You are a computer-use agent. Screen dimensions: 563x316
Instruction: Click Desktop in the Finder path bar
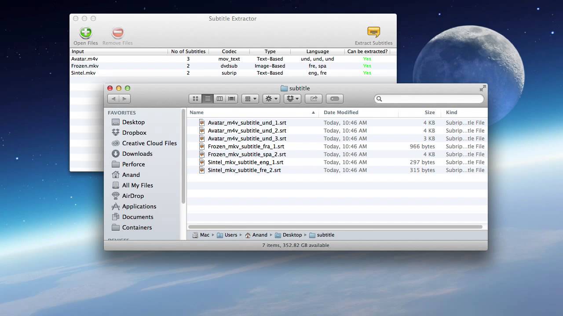pyautogui.click(x=289, y=235)
